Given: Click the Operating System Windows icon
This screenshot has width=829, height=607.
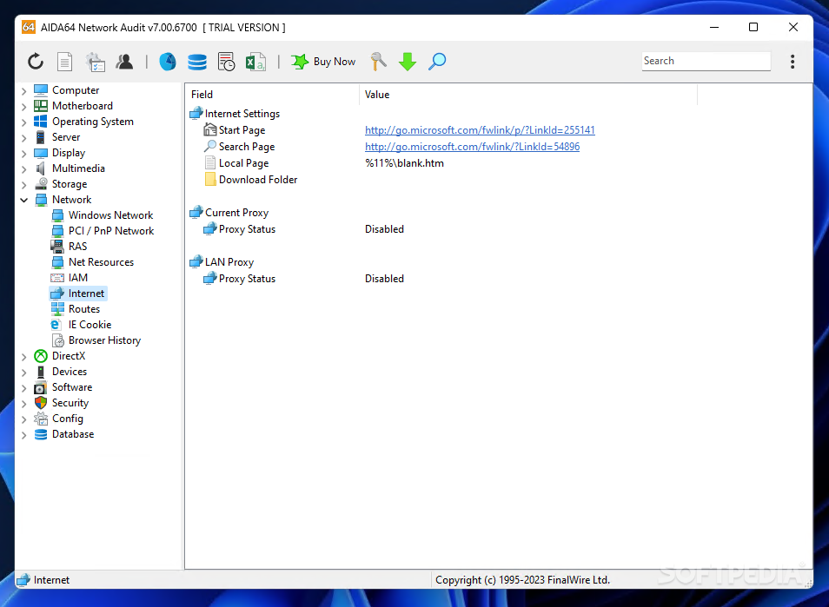Looking at the screenshot, I should (x=41, y=122).
